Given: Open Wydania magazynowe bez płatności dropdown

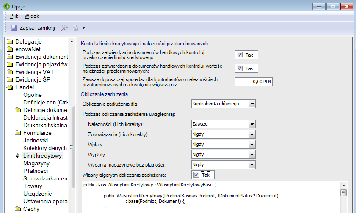Looking at the screenshot, I should [x=252, y=165].
